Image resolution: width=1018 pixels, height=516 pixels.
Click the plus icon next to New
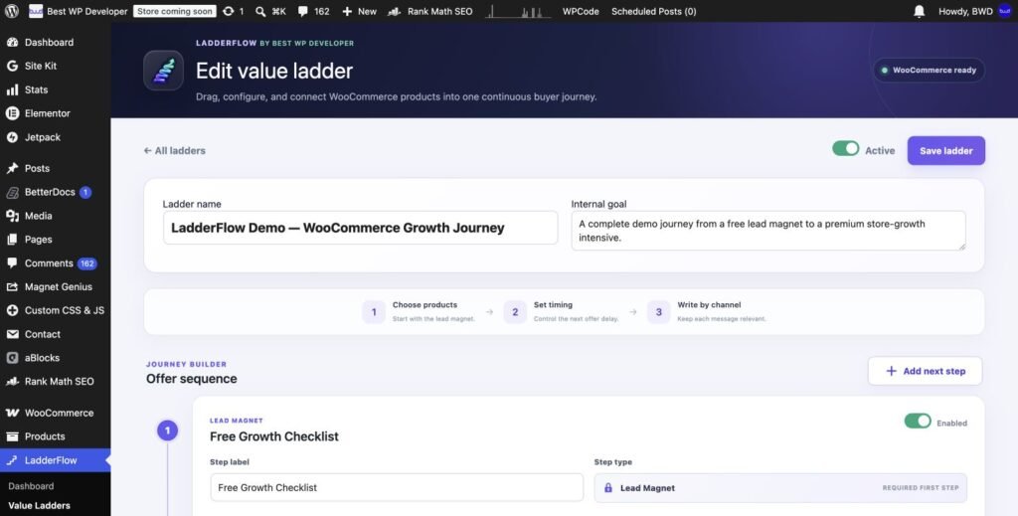pyautogui.click(x=347, y=11)
